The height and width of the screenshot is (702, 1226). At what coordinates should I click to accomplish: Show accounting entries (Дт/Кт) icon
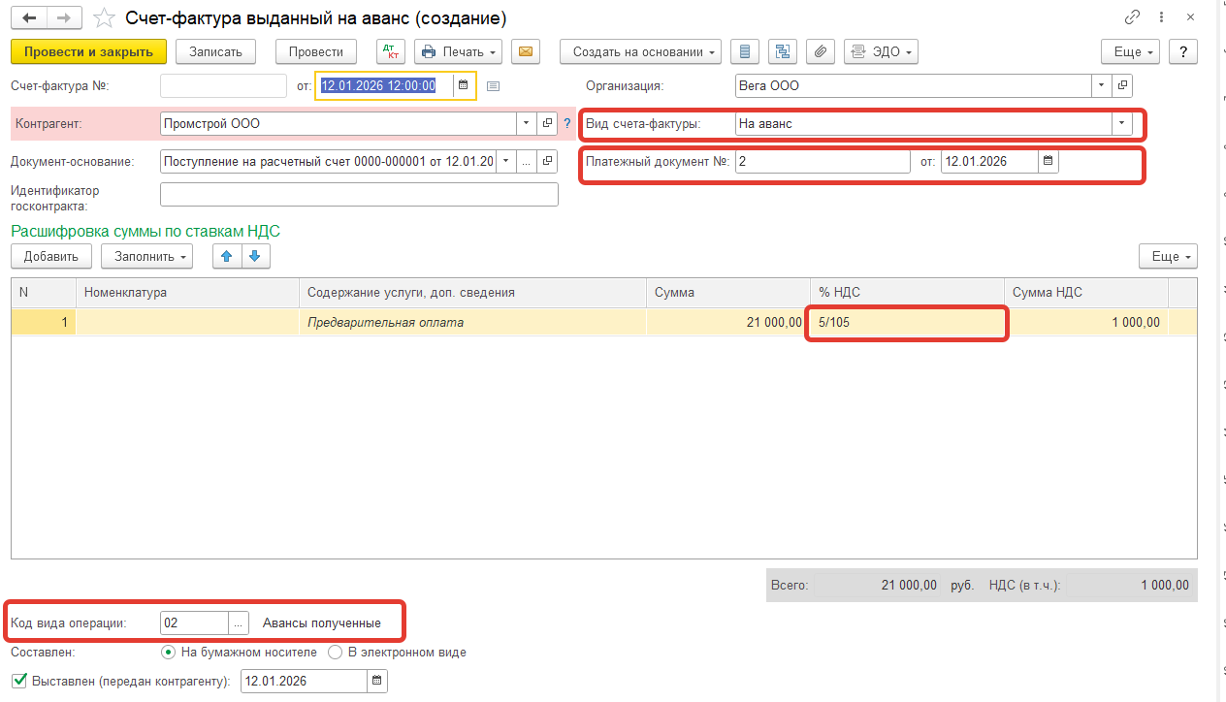point(390,51)
